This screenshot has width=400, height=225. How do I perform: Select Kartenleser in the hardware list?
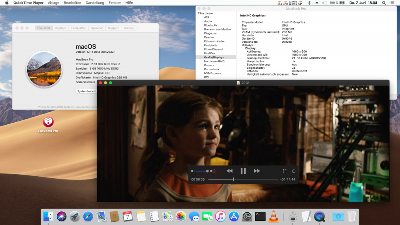pyautogui.click(x=212, y=69)
